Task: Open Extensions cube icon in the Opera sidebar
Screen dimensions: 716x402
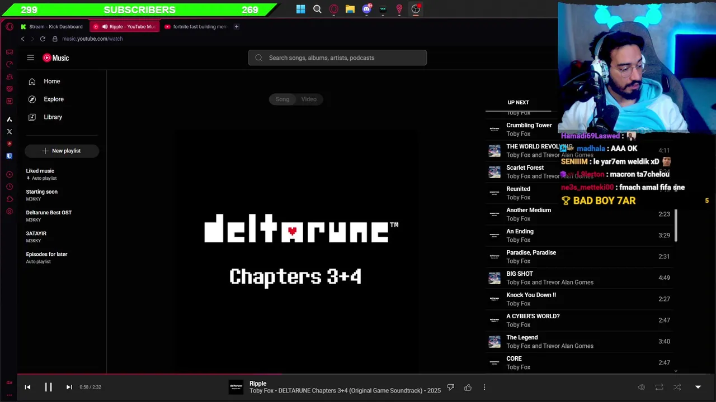Action: click(x=10, y=199)
